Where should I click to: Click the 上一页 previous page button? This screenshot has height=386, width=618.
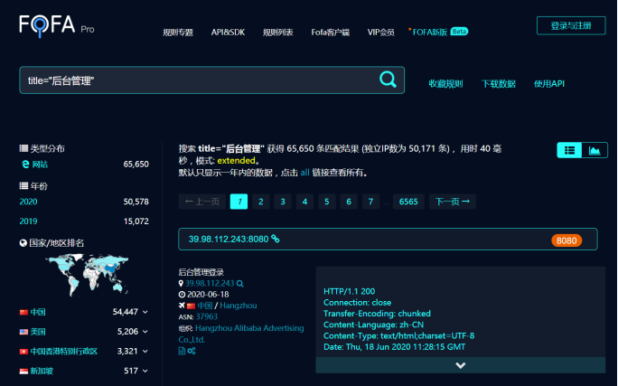coord(202,202)
